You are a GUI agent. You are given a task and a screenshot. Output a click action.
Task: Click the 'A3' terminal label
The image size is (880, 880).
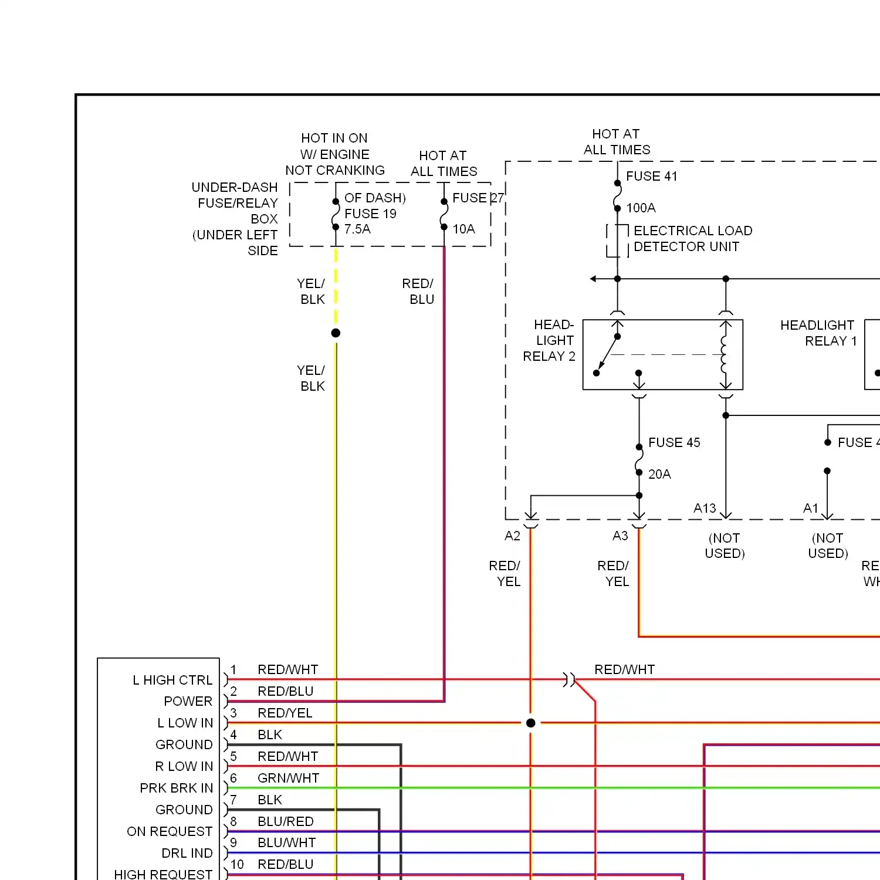pos(620,536)
